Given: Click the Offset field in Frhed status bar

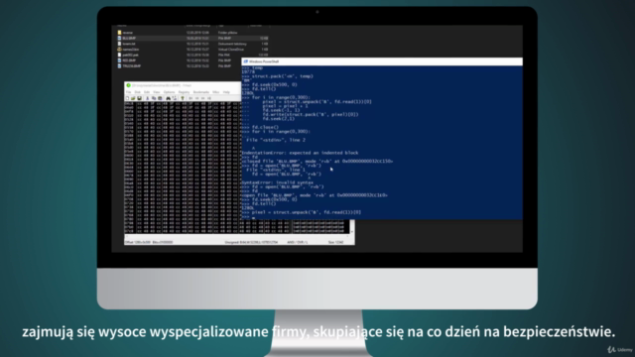Looking at the screenshot, I should point(138,242).
